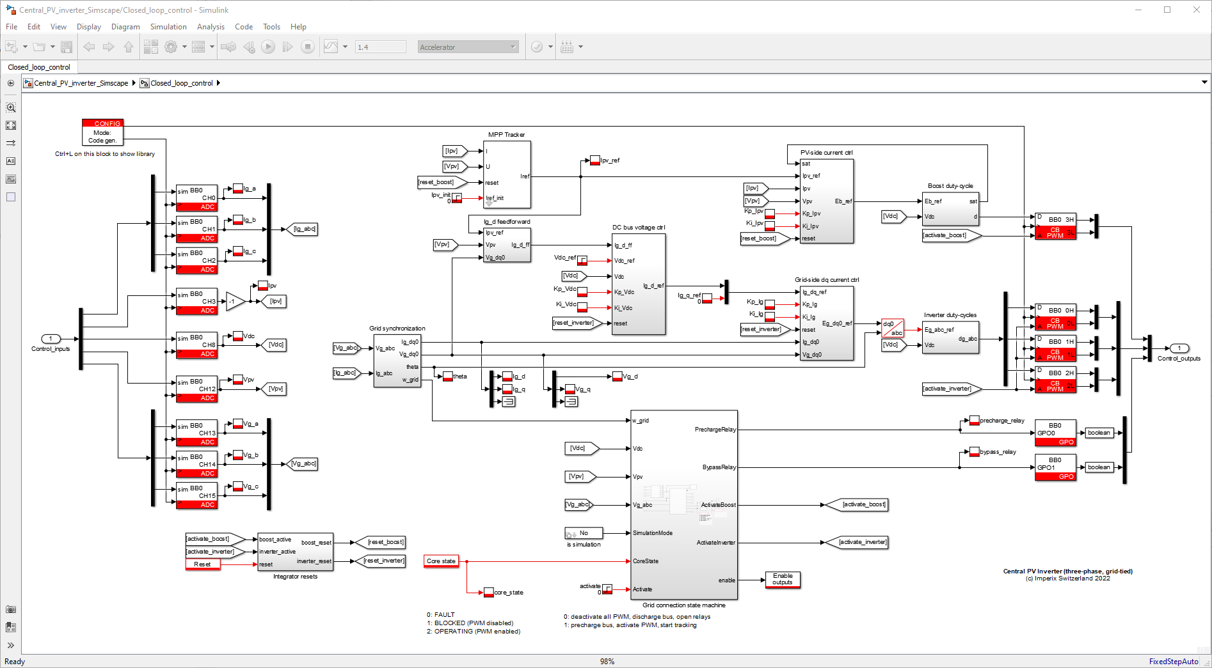Viewport: 1212px width, 668px height.
Task: Select the red Core state block
Action: click(441, 561)
